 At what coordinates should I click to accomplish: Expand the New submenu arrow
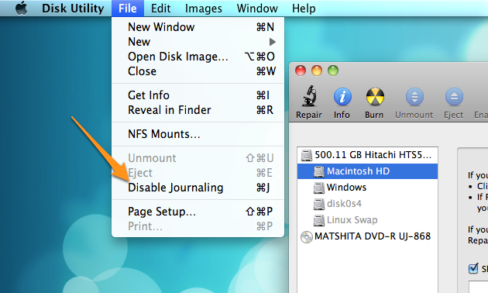click(x=273, y=42)
